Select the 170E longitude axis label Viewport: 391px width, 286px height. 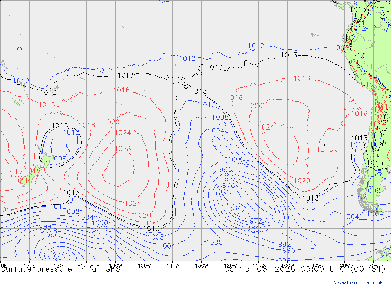click(x=29, y=266)
